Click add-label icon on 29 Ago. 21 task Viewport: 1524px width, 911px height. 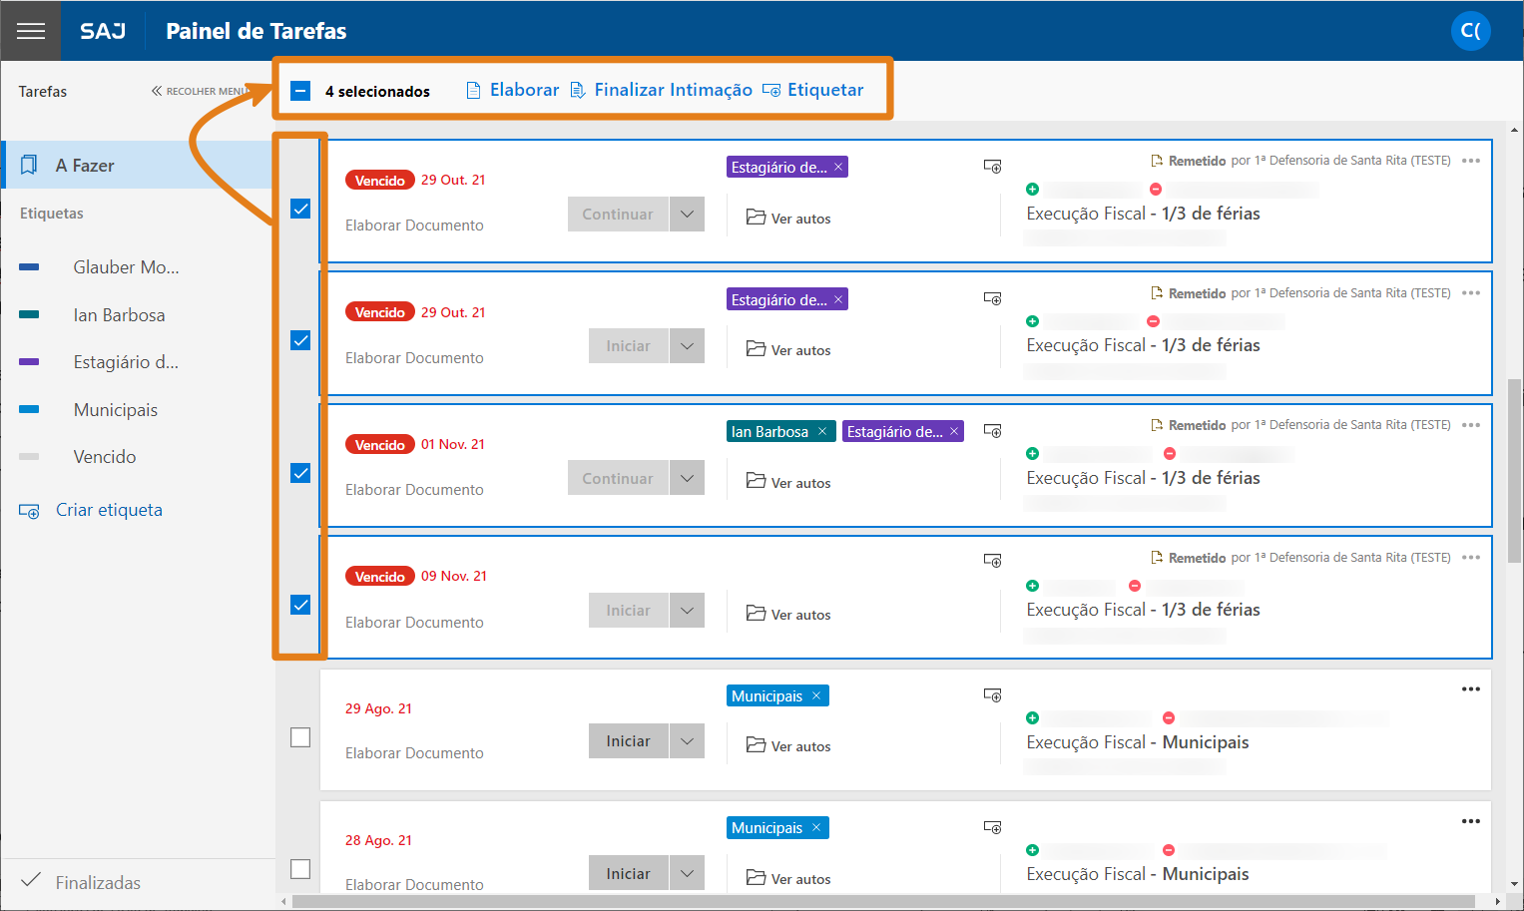[993, 695]
